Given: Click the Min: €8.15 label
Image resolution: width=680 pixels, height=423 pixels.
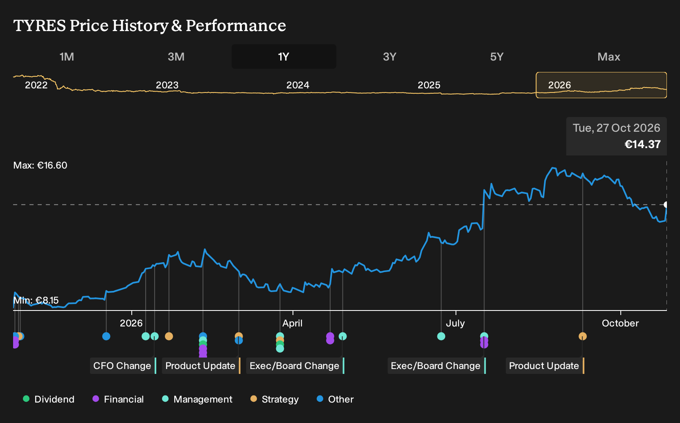Looking at the screenshot, I should 36,300.
